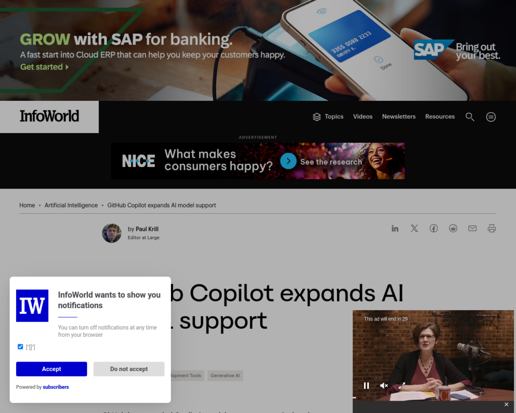Open the Videos nav item
Screen dimensions: 516x413
[363, 116]
